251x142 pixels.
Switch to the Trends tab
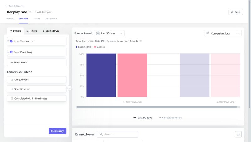coord(9,19)
